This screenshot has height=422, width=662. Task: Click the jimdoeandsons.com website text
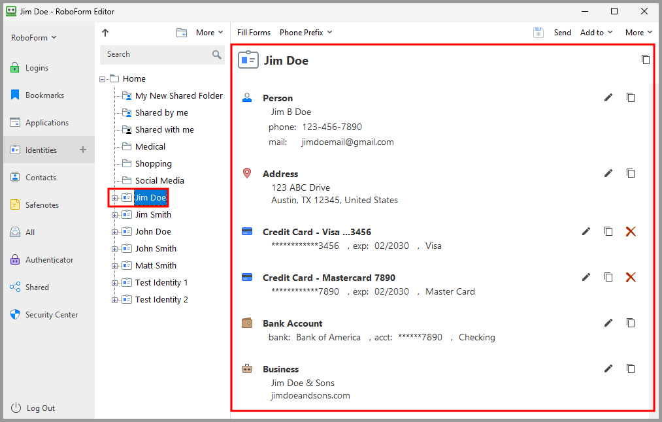coord(310,395)
